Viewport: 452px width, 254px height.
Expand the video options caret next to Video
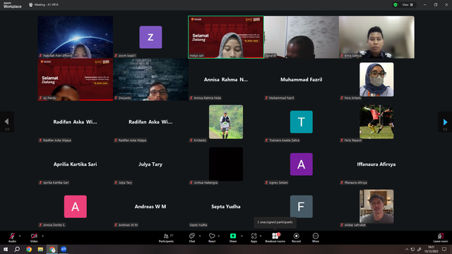click(x=42, y=236)
